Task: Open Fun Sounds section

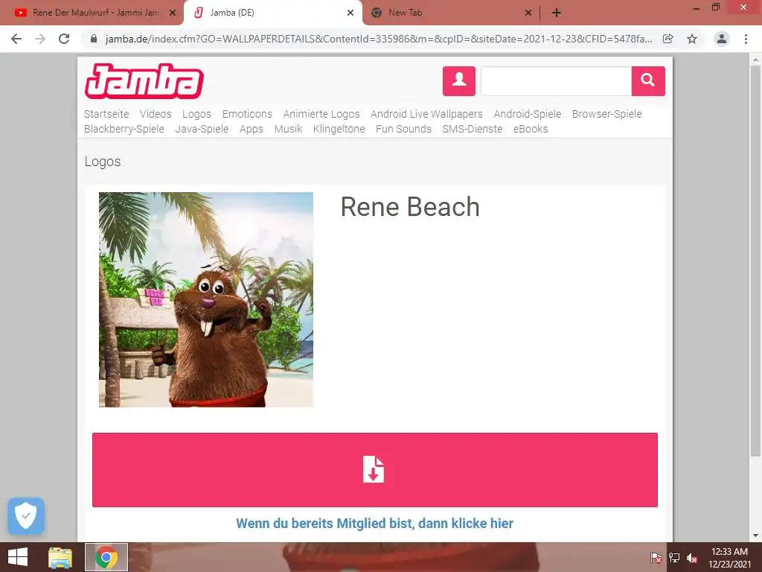Action: coord(403,129)
